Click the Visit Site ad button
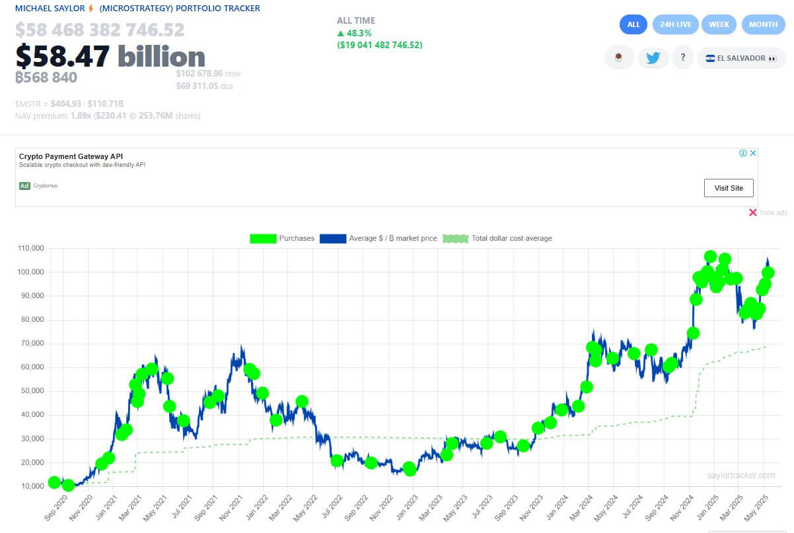 click(729, 188)
